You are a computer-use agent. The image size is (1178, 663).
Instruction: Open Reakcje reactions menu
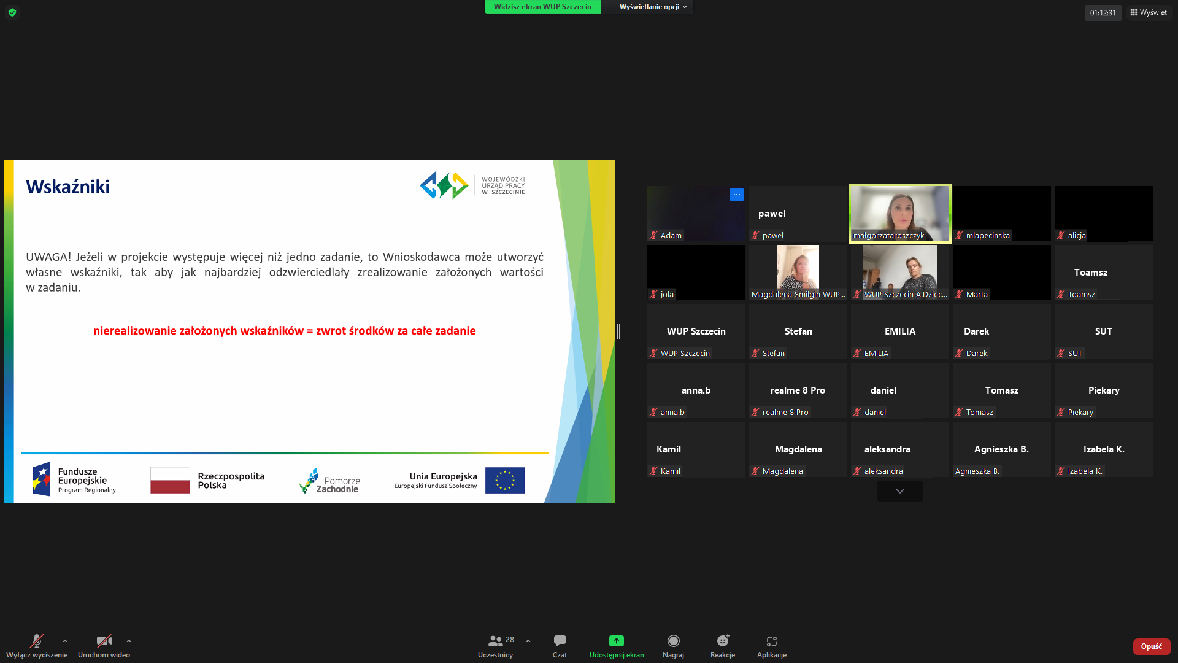(723, 646)
